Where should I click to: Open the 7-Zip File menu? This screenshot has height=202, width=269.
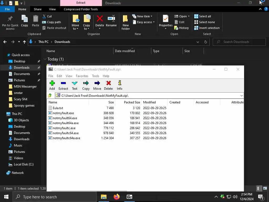[x=51, y=76]
